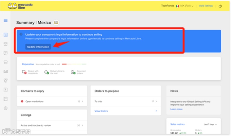
Task: Open the dollar billing icon in the sidebar
Action: [6, 90]
